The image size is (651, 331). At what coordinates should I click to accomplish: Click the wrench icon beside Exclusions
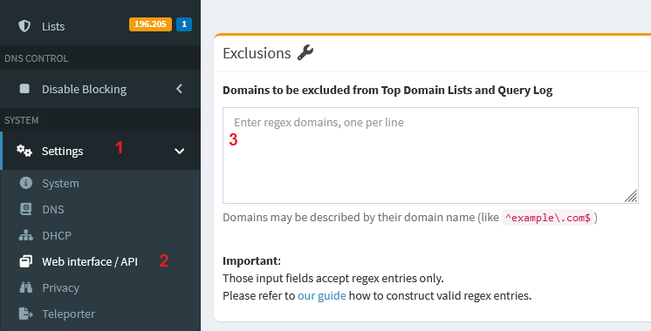click(305, 52)
